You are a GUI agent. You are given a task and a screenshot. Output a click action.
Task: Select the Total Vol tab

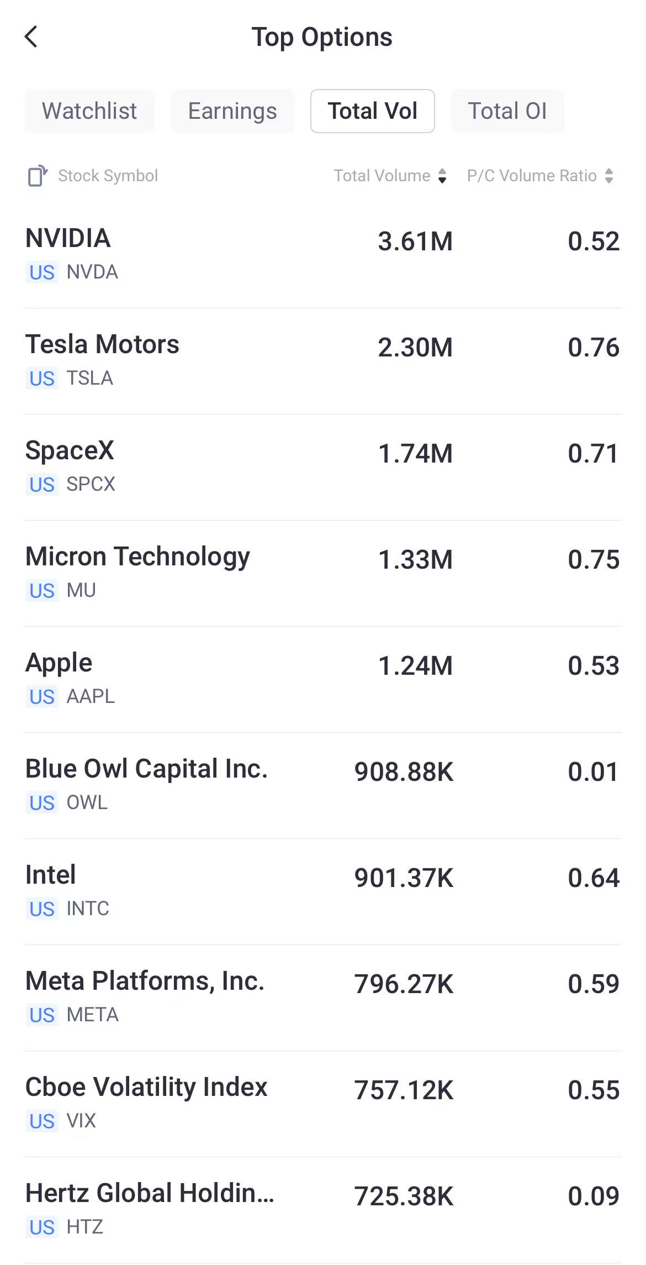click(x=373, y=111)
